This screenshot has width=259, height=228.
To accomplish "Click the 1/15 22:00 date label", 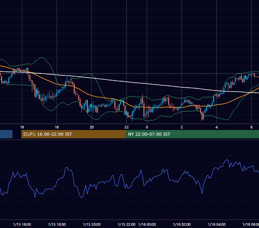I will pos(126,225).
